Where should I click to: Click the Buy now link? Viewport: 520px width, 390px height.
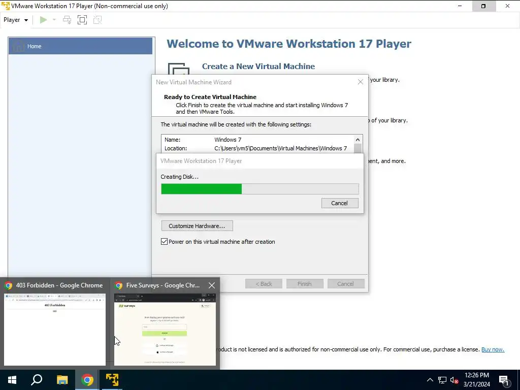pos(493,349)
